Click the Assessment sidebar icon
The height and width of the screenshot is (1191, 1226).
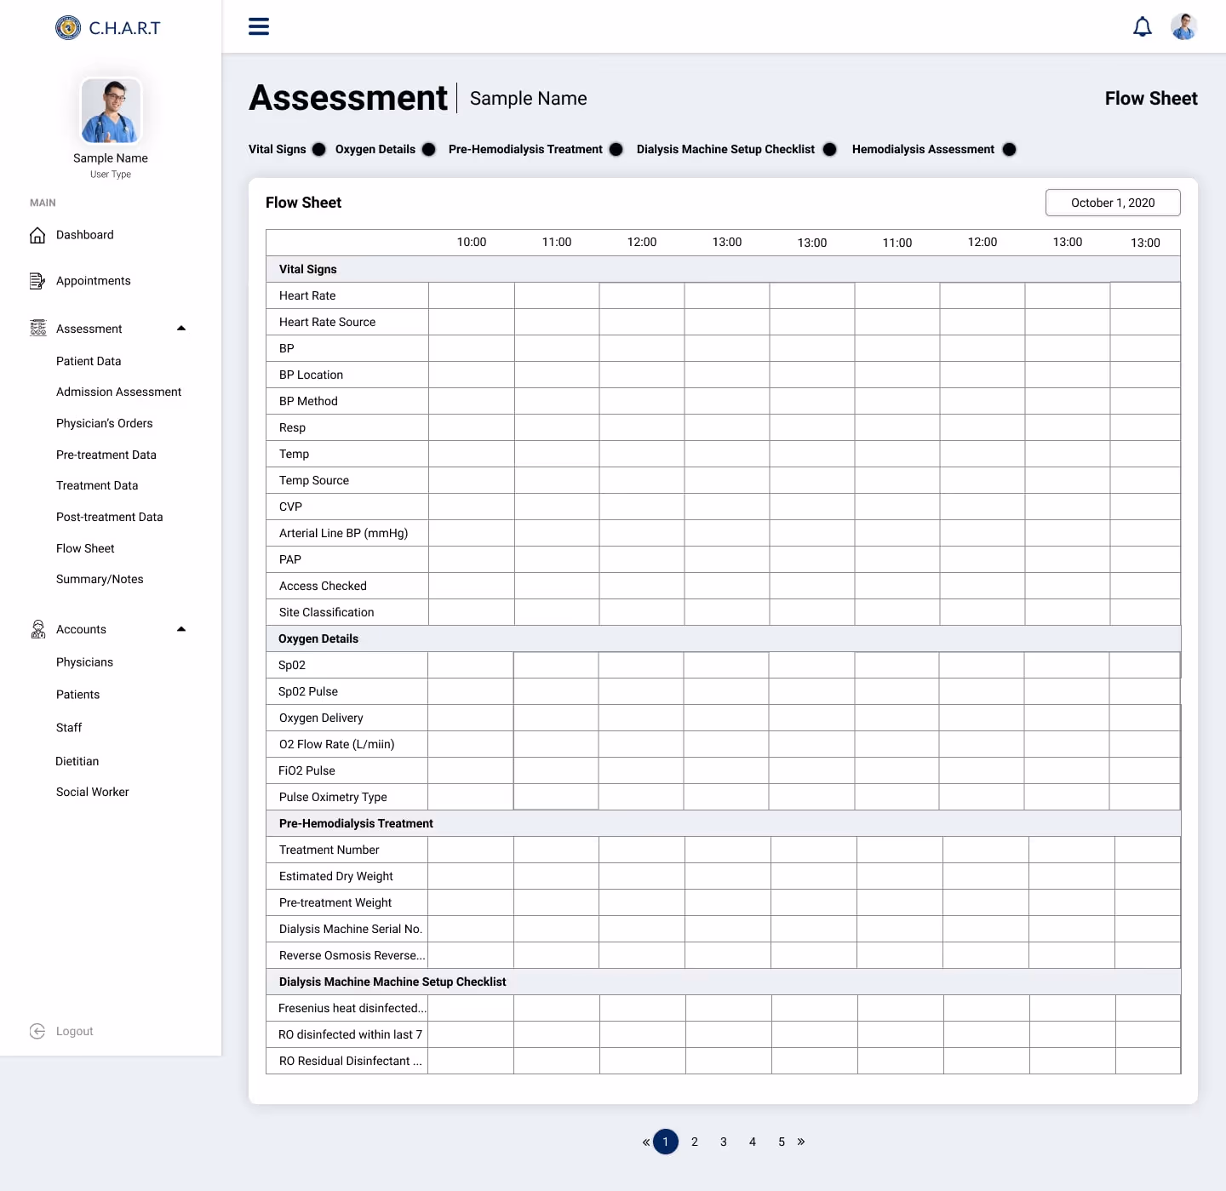tap(38, 328)
